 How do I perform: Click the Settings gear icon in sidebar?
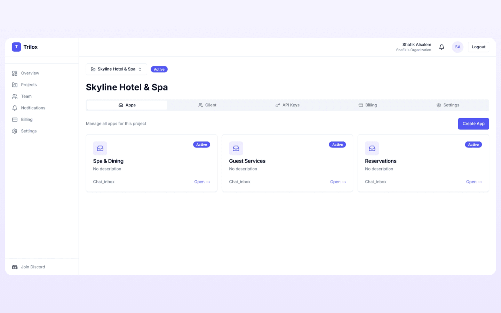click(15, 131)
